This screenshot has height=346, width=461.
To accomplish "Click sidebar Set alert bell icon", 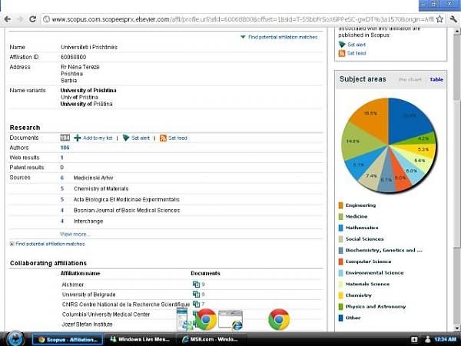I will tap(342, 45).
